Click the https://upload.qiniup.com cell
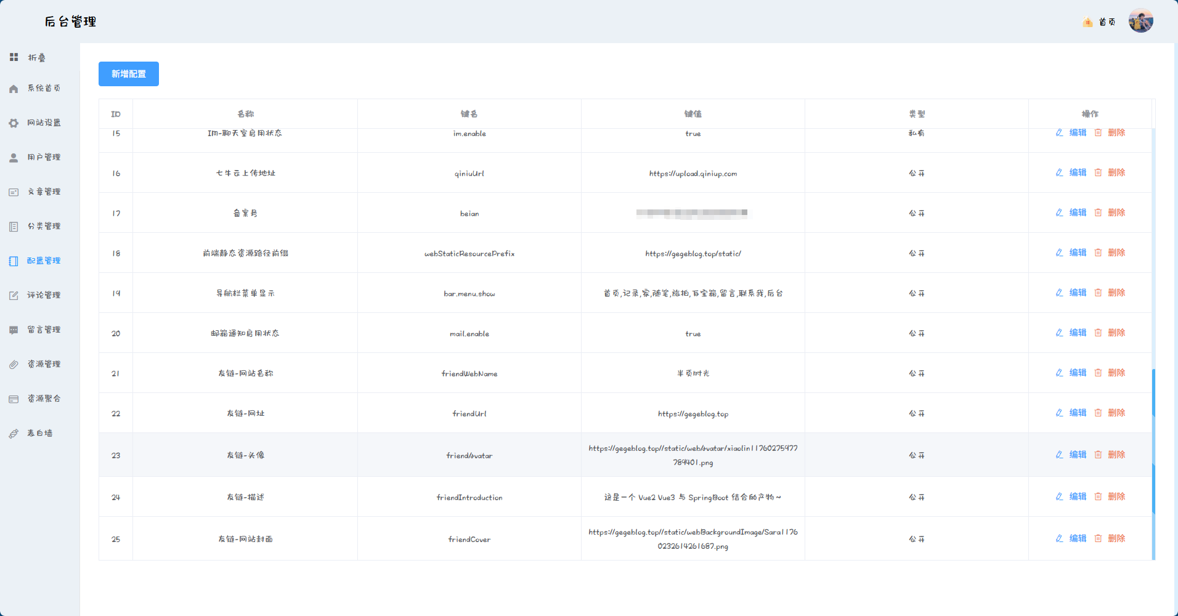 [693, 173]
